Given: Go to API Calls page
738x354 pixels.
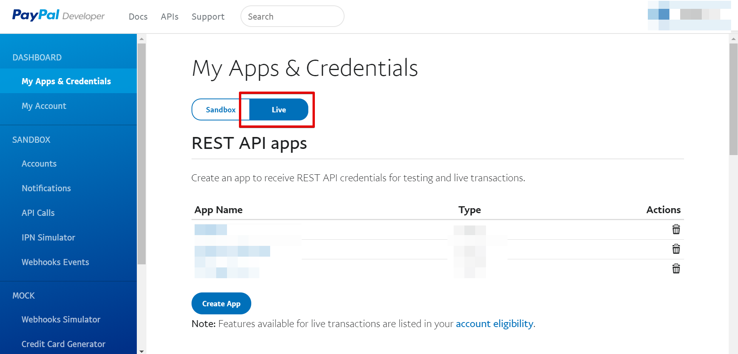Looking at the screenshot, I should 38,213.
